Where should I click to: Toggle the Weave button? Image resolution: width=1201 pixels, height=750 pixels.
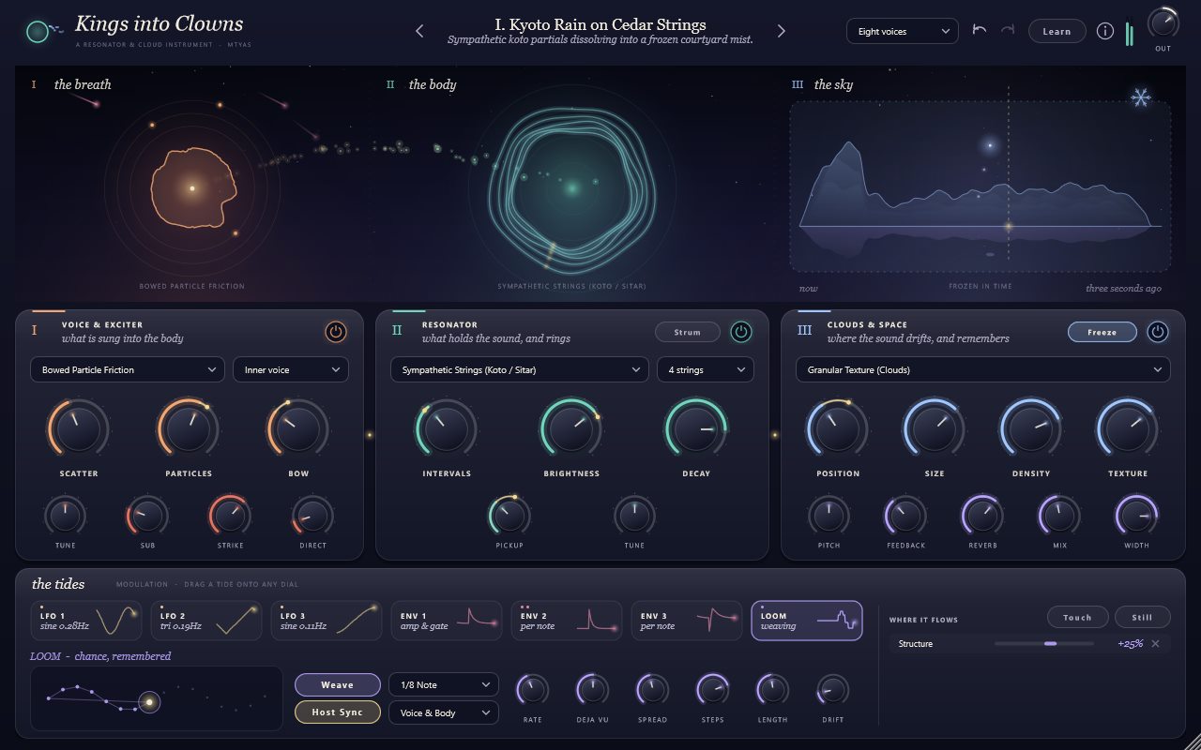(x=338, y=685)
